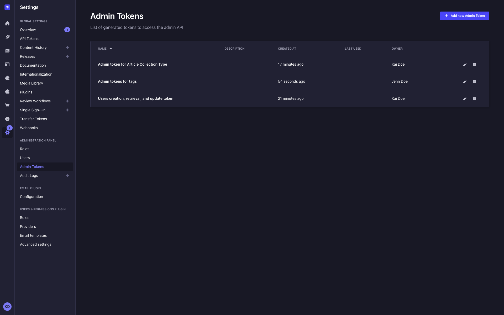504x315 pixels.
Task: Click the Strapi logo at the top left
Action: pos(7,7)
